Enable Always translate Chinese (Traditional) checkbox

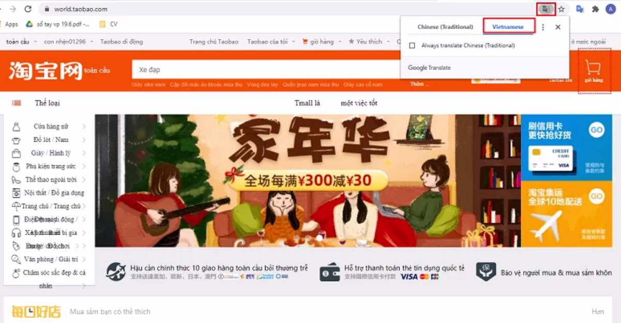412,45
